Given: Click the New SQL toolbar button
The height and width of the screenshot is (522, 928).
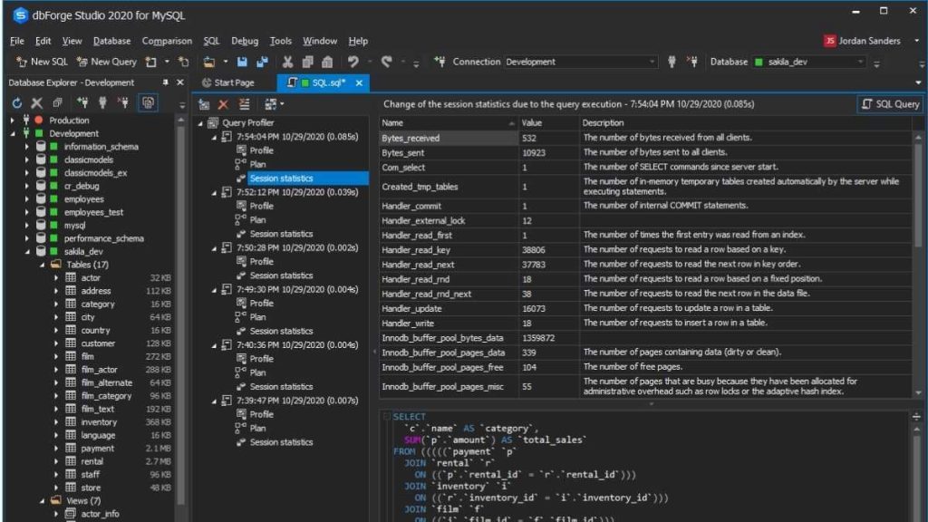Looking at the screenshot, I should [42, 62].
